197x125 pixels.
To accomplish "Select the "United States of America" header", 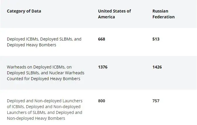I will click(114, 14).
